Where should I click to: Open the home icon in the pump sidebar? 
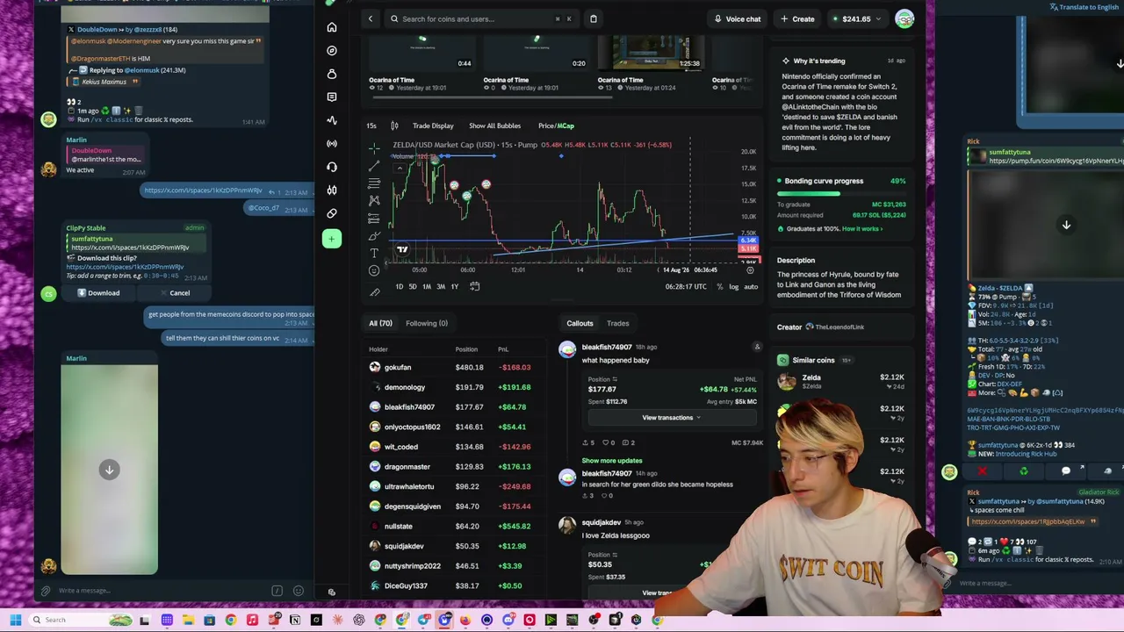pyautogui.click(x=332, y=27)
